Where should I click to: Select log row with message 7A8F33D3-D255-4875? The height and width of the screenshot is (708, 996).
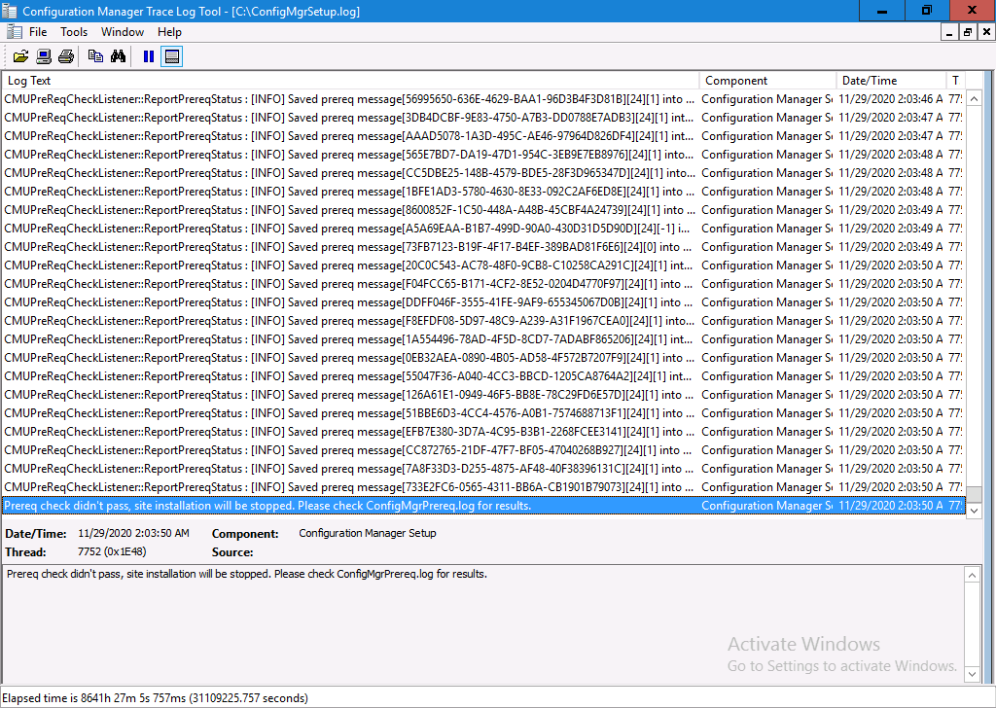pos(483,468)
